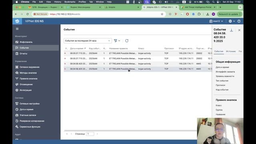Click the ViPNet logo icon

[x=17, y=21]
